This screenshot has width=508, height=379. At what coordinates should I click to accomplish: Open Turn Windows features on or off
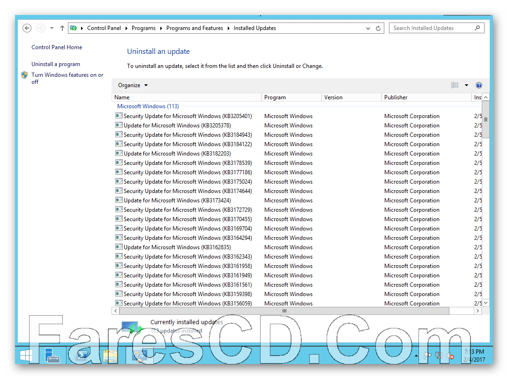tap(67, 78)
